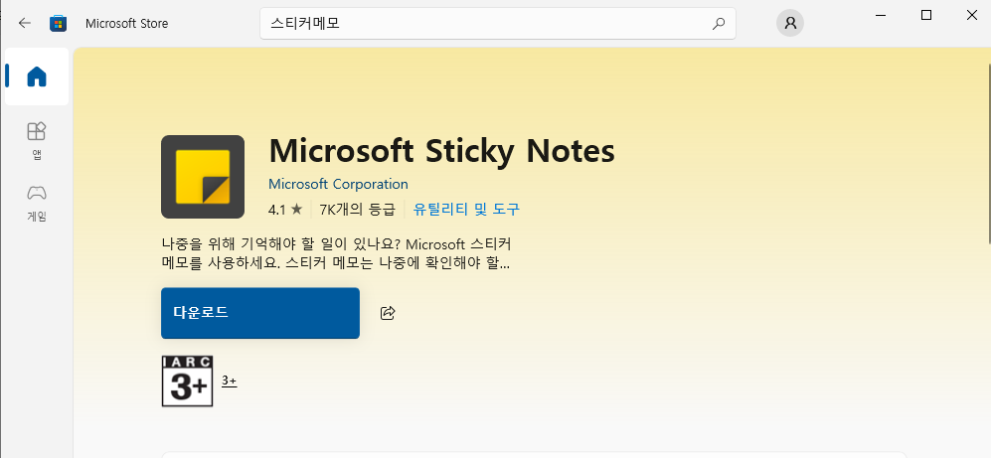Screen dimensions: 991x458
Task: Open the 유틸리티 및 도구 category link
Action: [466, 209]
